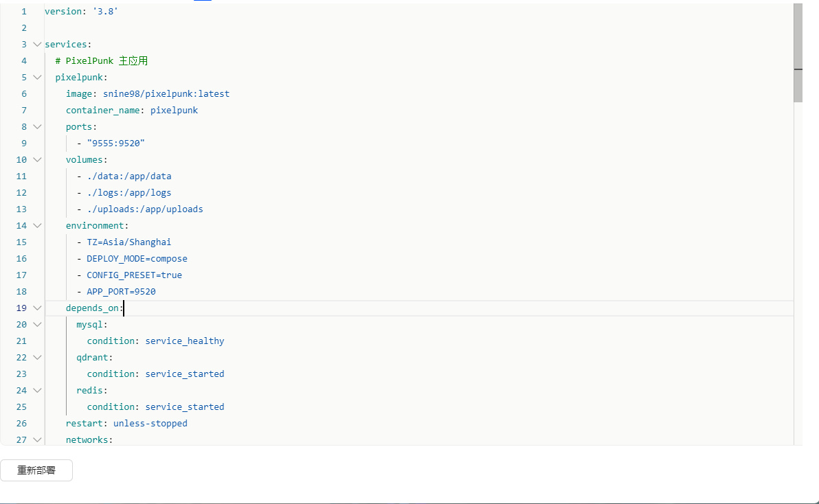Place cursor on restart: unless-stopped line

pos(126,424)
